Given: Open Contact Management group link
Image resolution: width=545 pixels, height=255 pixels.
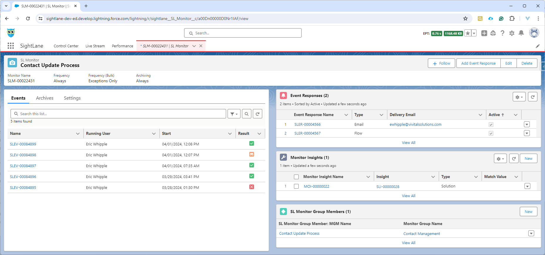Looking at the screenshot, I should point(422,234).
